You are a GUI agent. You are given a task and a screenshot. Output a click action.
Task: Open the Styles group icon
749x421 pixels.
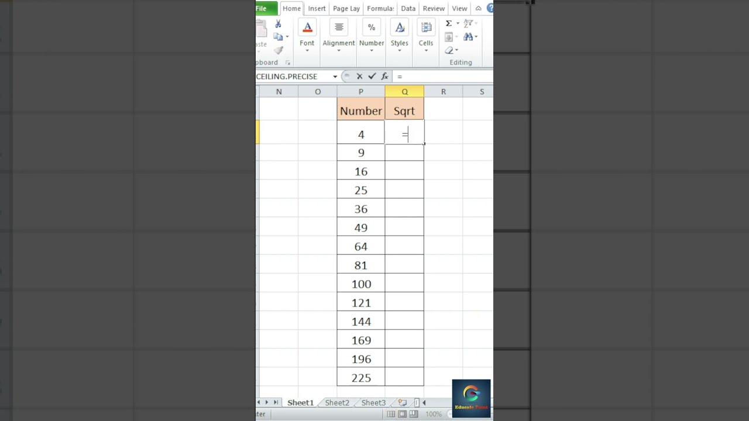pos(400,27)
